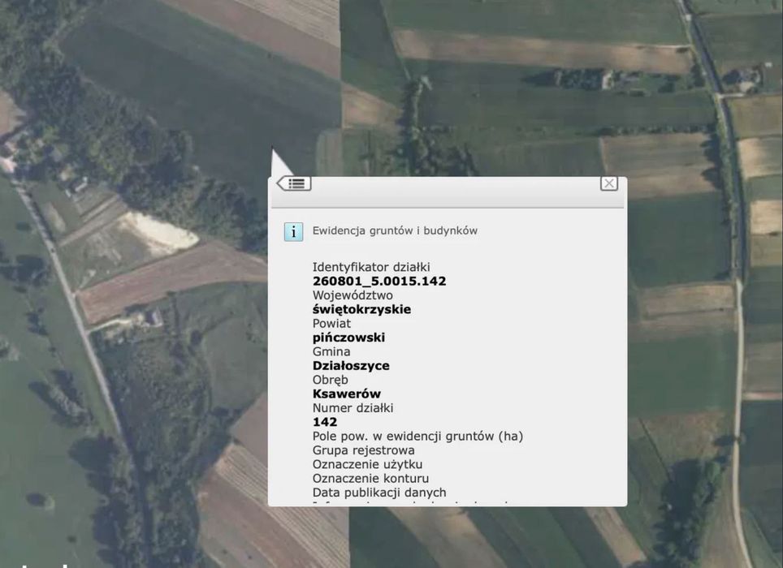The width and height of the screenshot is (783, 568).
Task: Close the parcel information popup
Action: [x=608, y=183]
